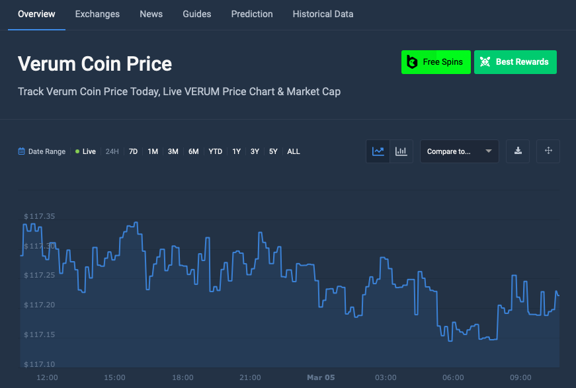Click the green logo inside Free Spins button
The height and width of the screenshot is (388, 576).
coord(413,61)
